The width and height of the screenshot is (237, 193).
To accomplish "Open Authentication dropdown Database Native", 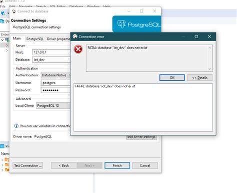I will coord(55,75).
